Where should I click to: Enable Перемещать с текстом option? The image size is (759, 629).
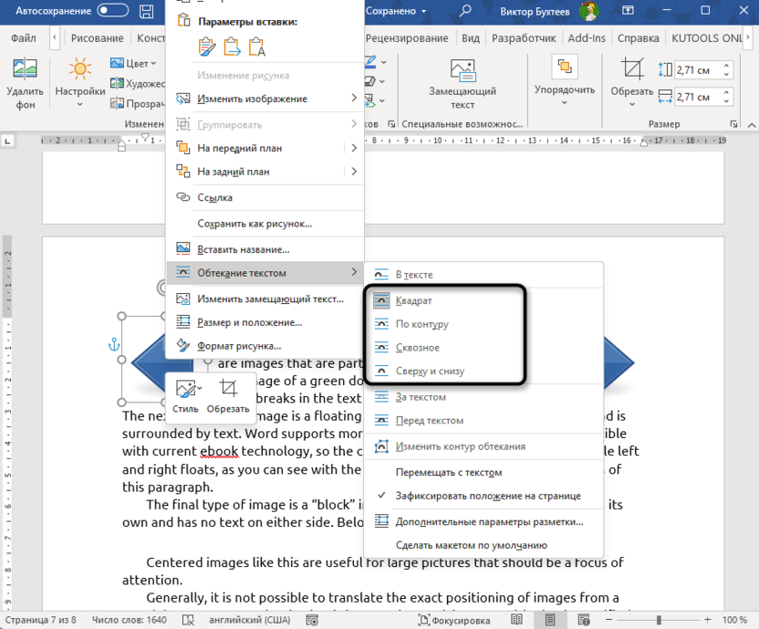[x=483, y=473]
